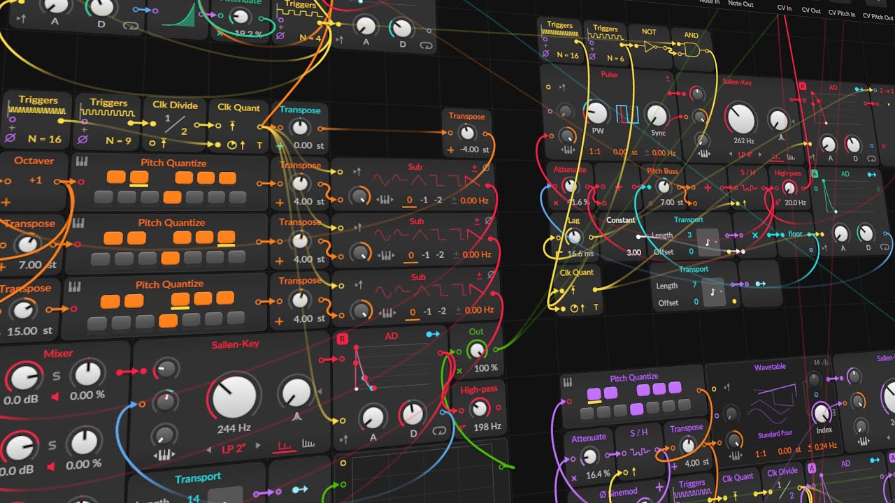Click keyboard icon of purple Pitch Quantize module
The width and height of the screenshot is (895, 503).
[x=567, y=382]
